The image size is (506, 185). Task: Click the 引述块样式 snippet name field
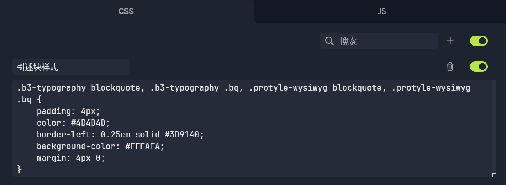pyautogui.click(x=70, y=67)
